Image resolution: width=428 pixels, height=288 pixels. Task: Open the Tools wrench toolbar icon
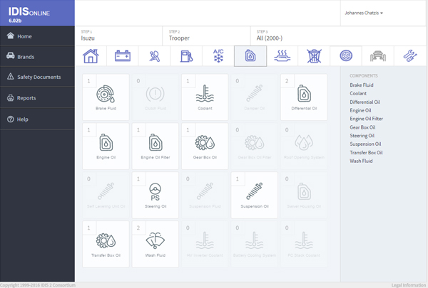point(410,56)
